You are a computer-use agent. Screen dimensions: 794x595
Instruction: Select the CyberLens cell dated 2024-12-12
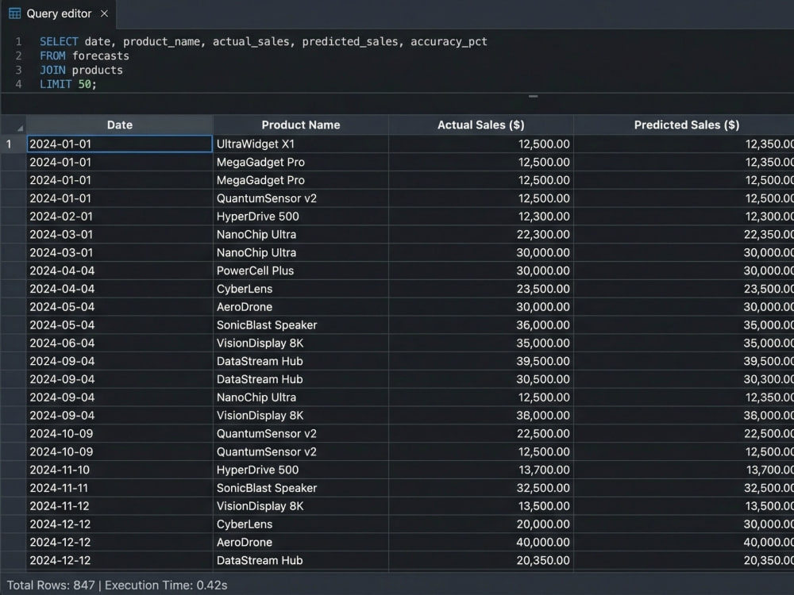click(301, 524)
